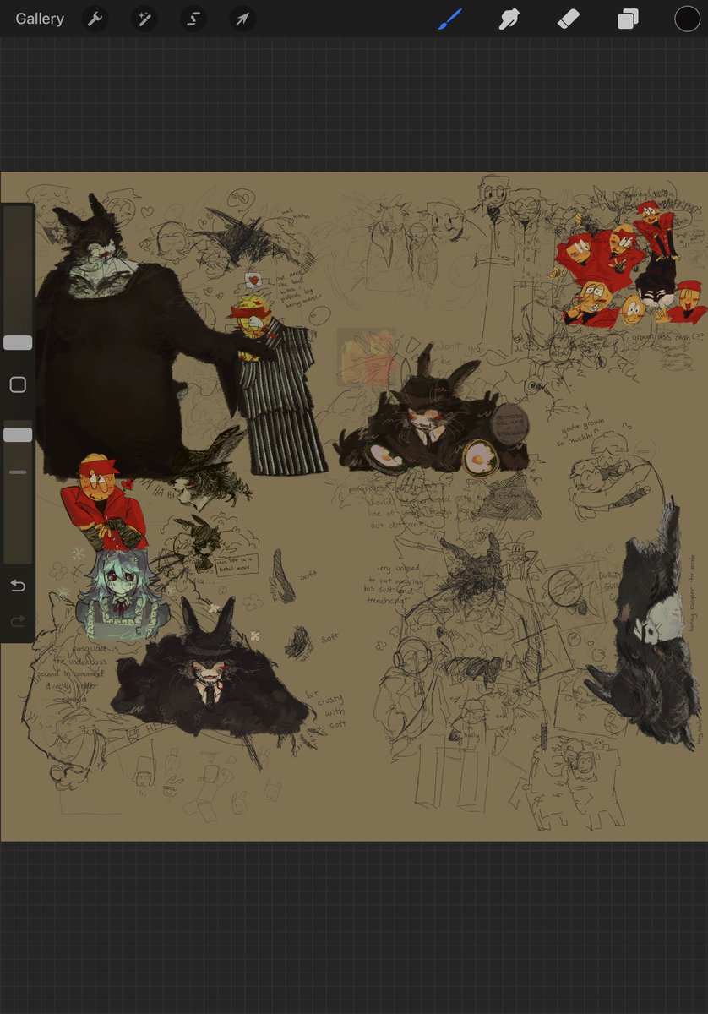This screenshot has width=708, height=1014.
Task: Select the Brush tool
Action: coord(450,19)
